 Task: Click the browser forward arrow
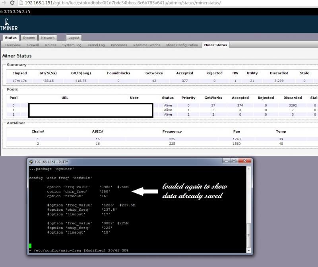pos(4,3)
